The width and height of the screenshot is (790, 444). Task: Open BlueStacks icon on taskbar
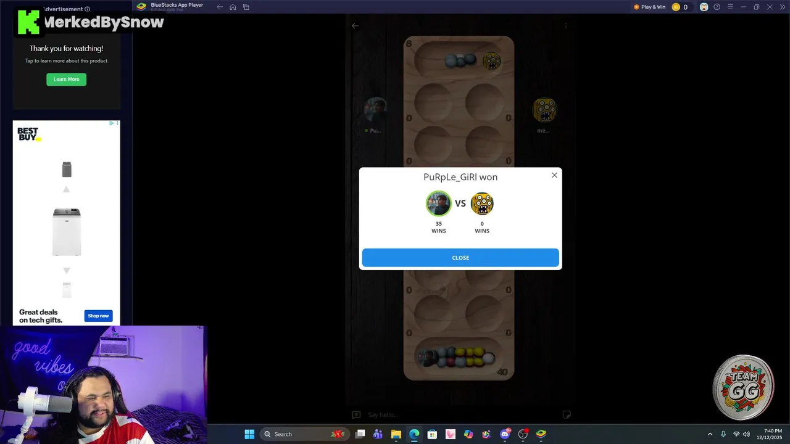(x=541, y=434)
